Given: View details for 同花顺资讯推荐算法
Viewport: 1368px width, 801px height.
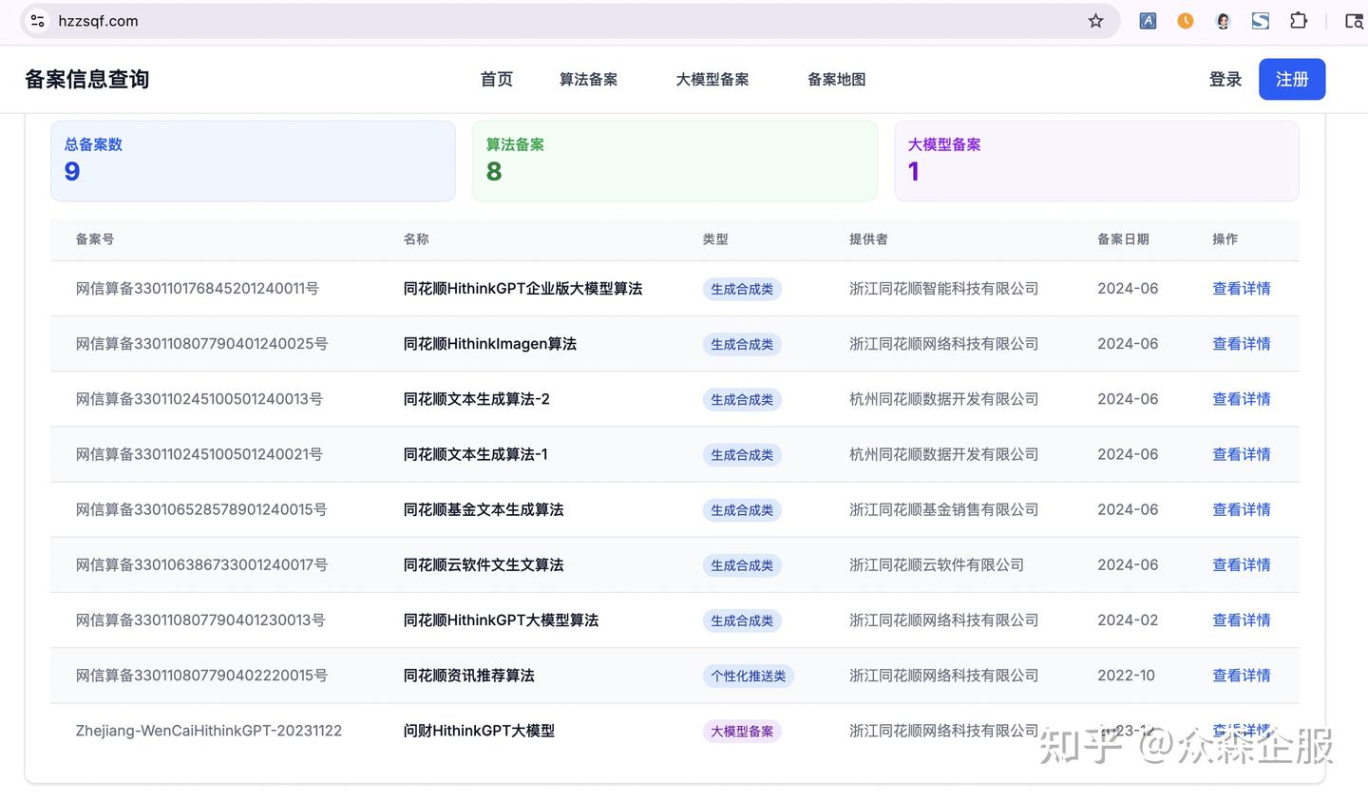Looking at the screenshot, I should [1241, 676].
